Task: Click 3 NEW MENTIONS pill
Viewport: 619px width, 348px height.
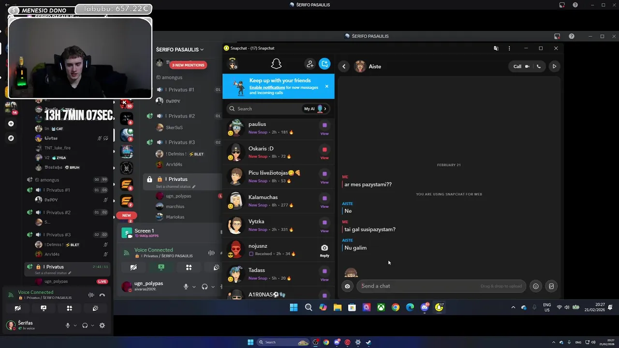Action: (x=189, y=65)
